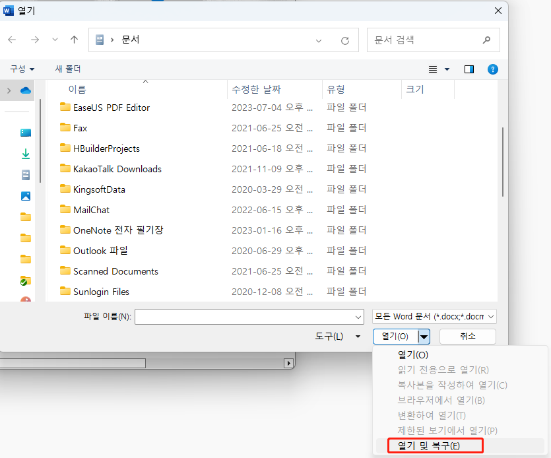Click the Word application icon in title bar
The image size is (551, 458).
(x=7, y=10)
